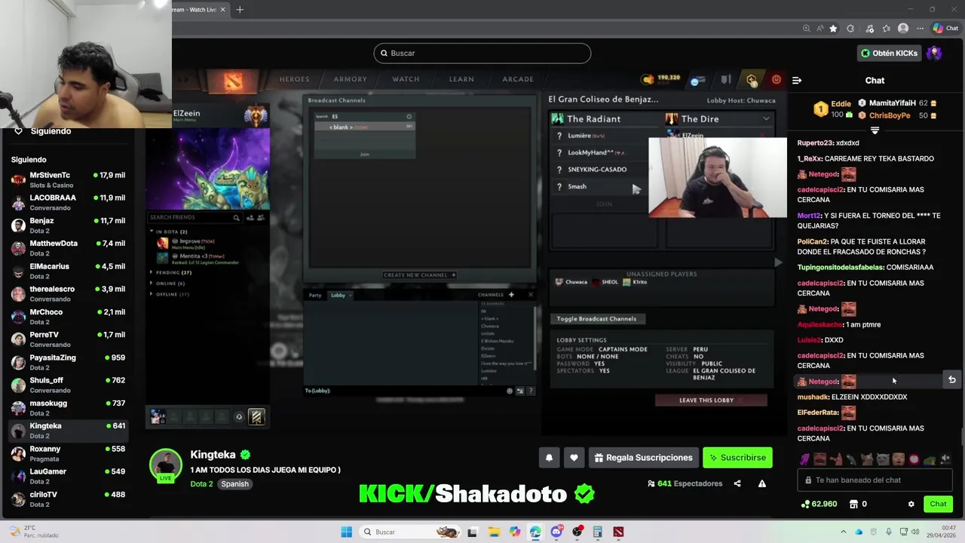Mute emote sounds speaker icon in chat
The height and width of the screenshot is (543, 965).
pyautogui.click(x=945, y=459)
